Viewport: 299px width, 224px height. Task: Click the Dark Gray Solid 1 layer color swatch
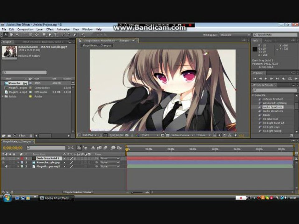click(x=22, y=158)
